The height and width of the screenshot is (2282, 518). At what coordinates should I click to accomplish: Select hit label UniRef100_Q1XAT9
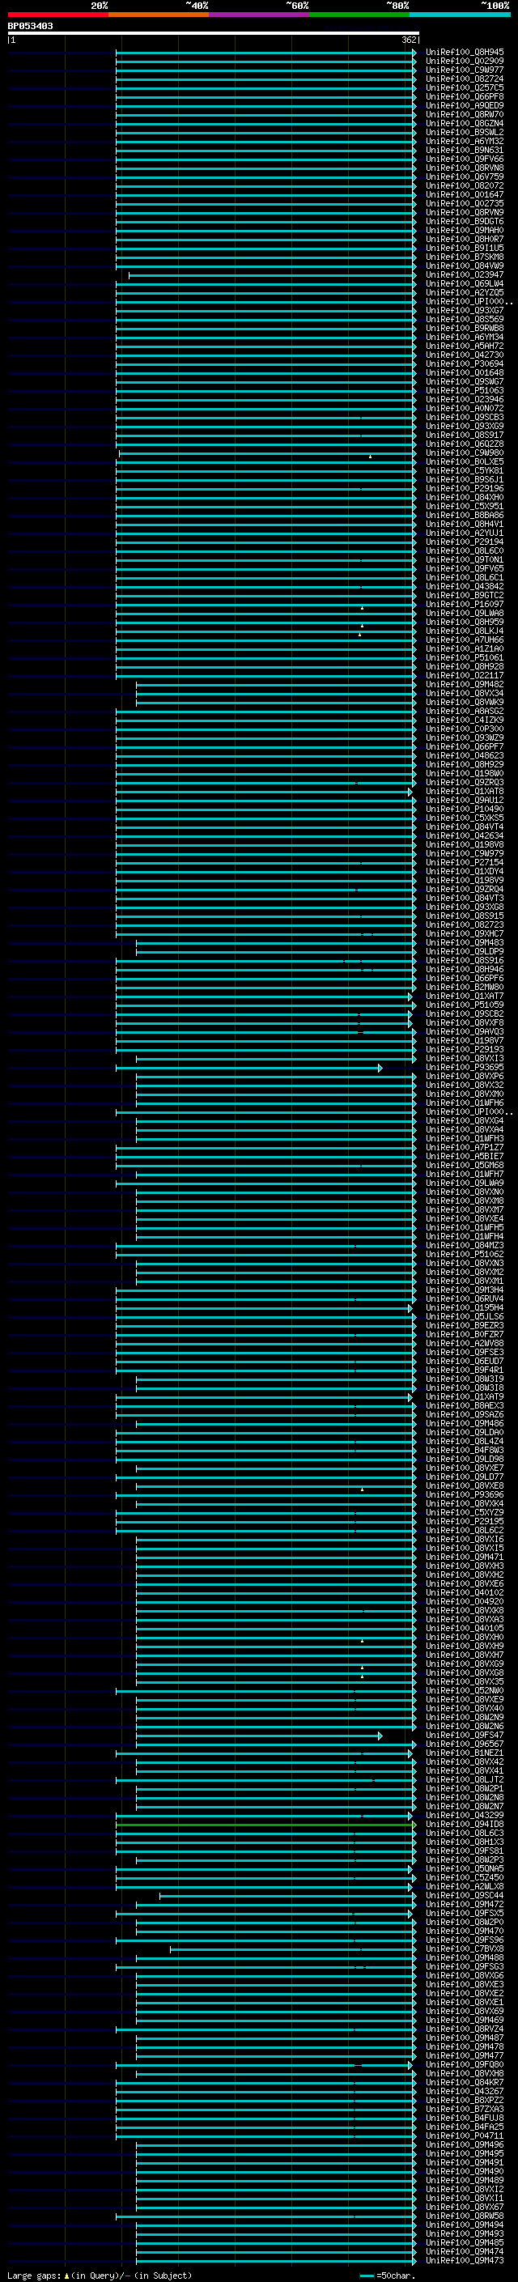coord(465,1397)
